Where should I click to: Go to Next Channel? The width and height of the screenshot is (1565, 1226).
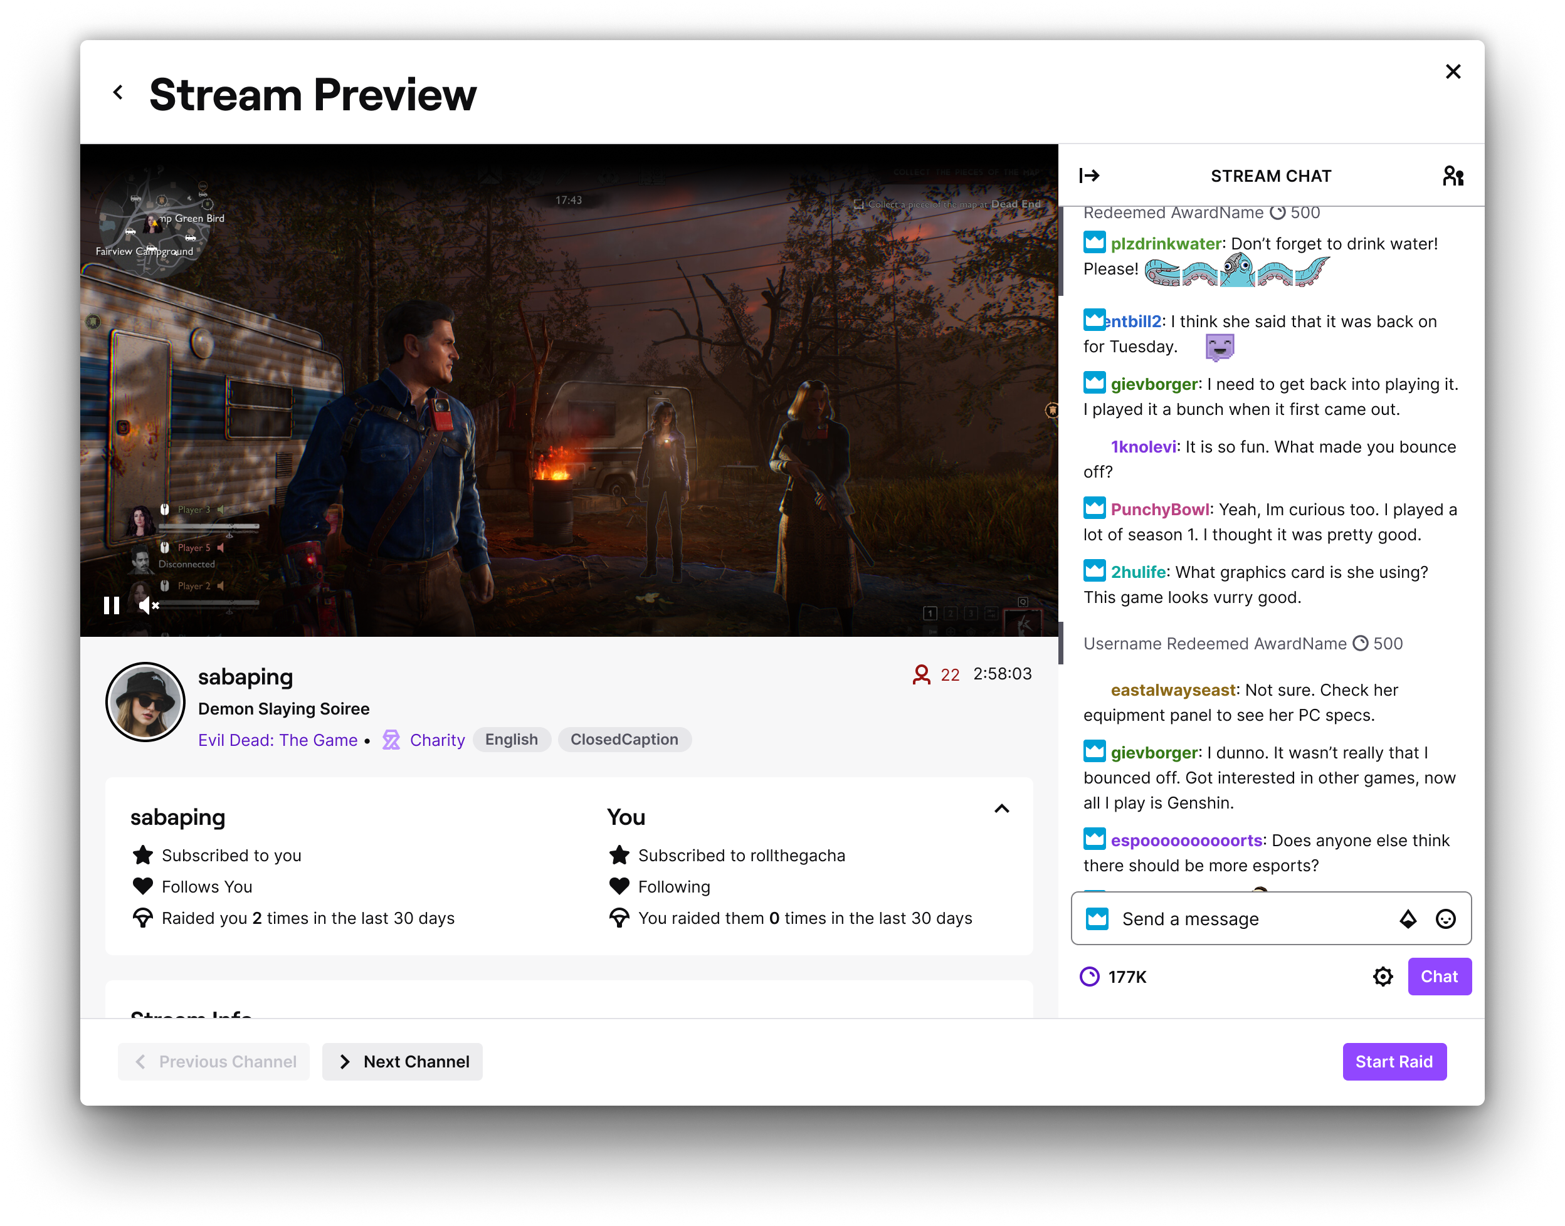tap(402, 1061)
